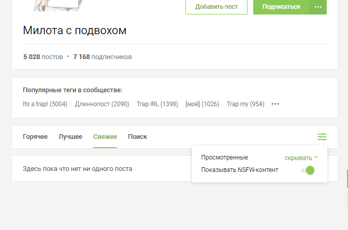Open the скрывать dropdown for Просмотренные

pyautogui.click(x=301, y=157)
